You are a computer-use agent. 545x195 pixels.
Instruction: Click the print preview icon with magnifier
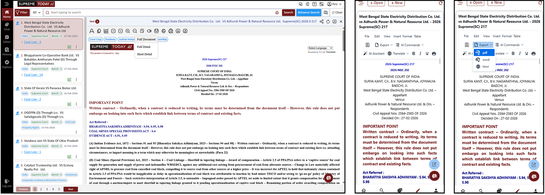tap(171, 31)
